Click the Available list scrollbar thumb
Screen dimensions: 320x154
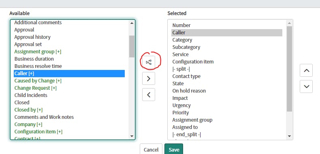point(132,46)
